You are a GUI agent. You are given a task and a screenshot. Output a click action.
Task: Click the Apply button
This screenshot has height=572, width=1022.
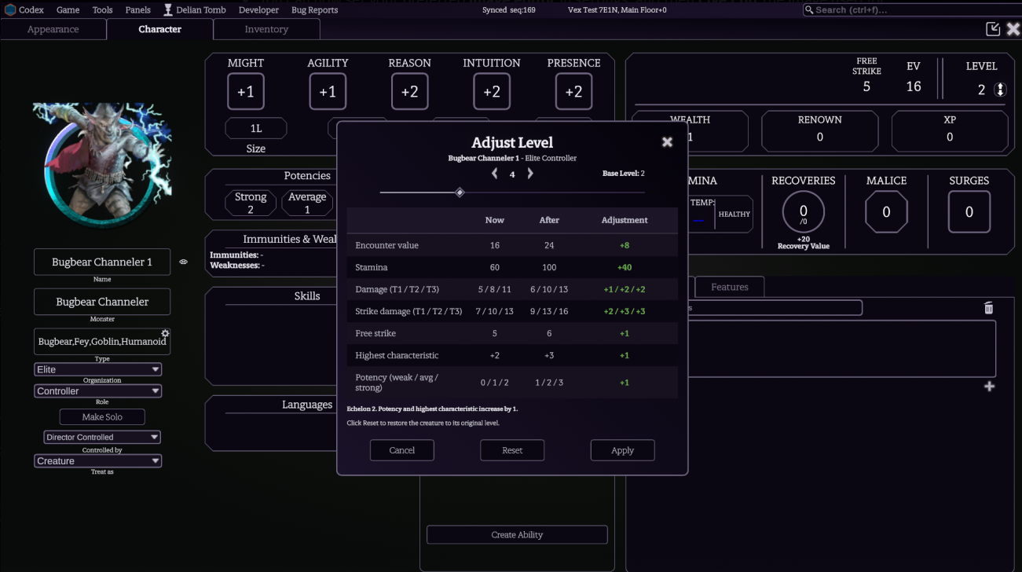[x=622, y=450]
